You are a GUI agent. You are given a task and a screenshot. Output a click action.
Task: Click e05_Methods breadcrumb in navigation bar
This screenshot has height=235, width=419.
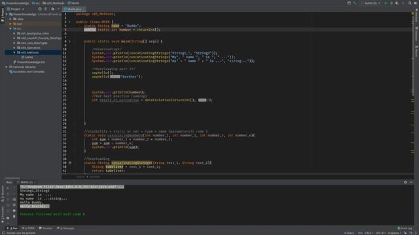coord(54,3)
